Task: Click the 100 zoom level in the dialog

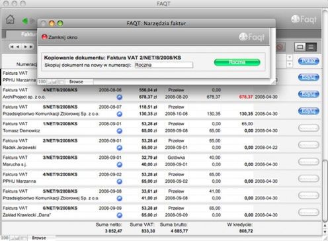Action: [x=42, y=81]
